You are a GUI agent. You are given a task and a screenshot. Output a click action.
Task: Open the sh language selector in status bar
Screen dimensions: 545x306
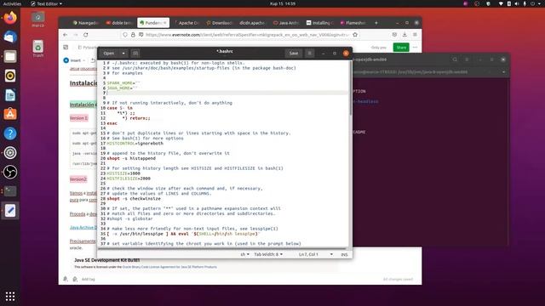pyautogui.click(x=244, y=254)
